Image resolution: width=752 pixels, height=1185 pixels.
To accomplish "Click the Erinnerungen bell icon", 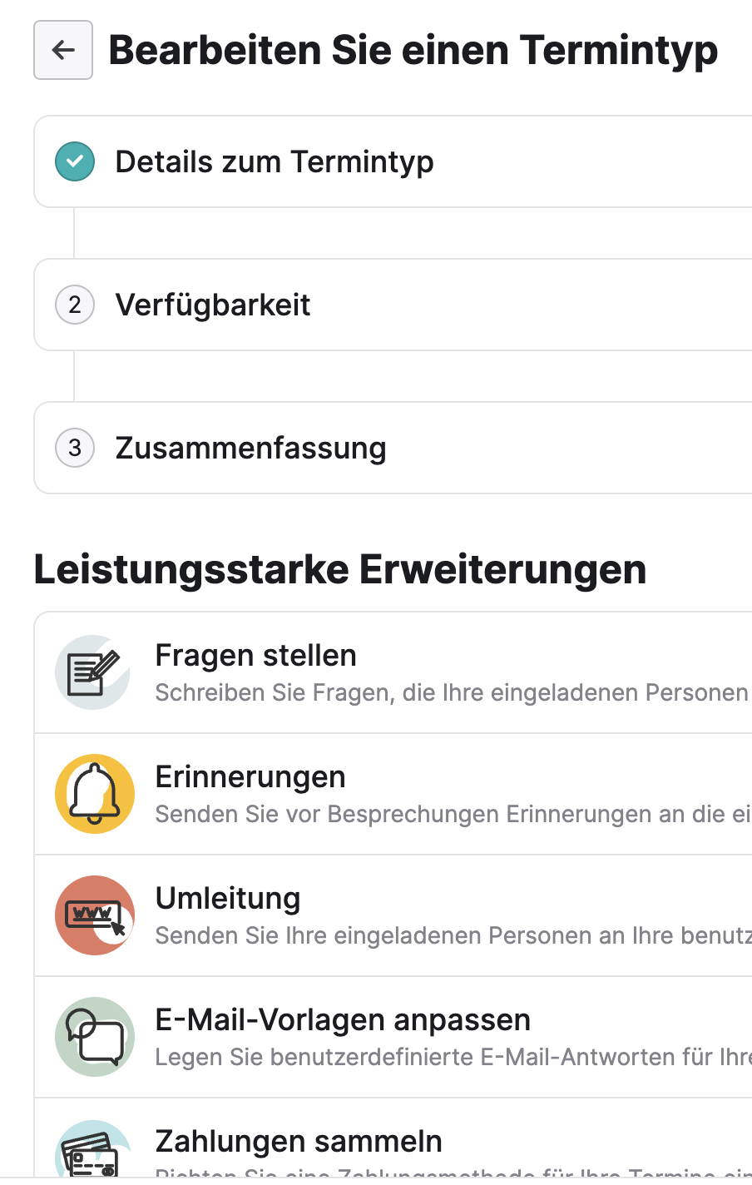I will (95, 794).
